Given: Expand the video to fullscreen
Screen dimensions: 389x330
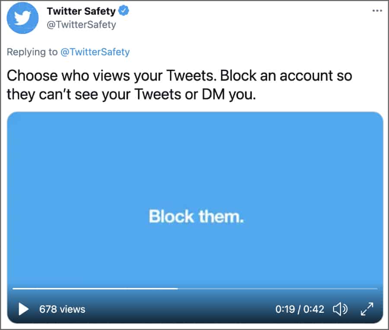Looking at the screenshot, I should pyautogui.click(x=367, y=309).
